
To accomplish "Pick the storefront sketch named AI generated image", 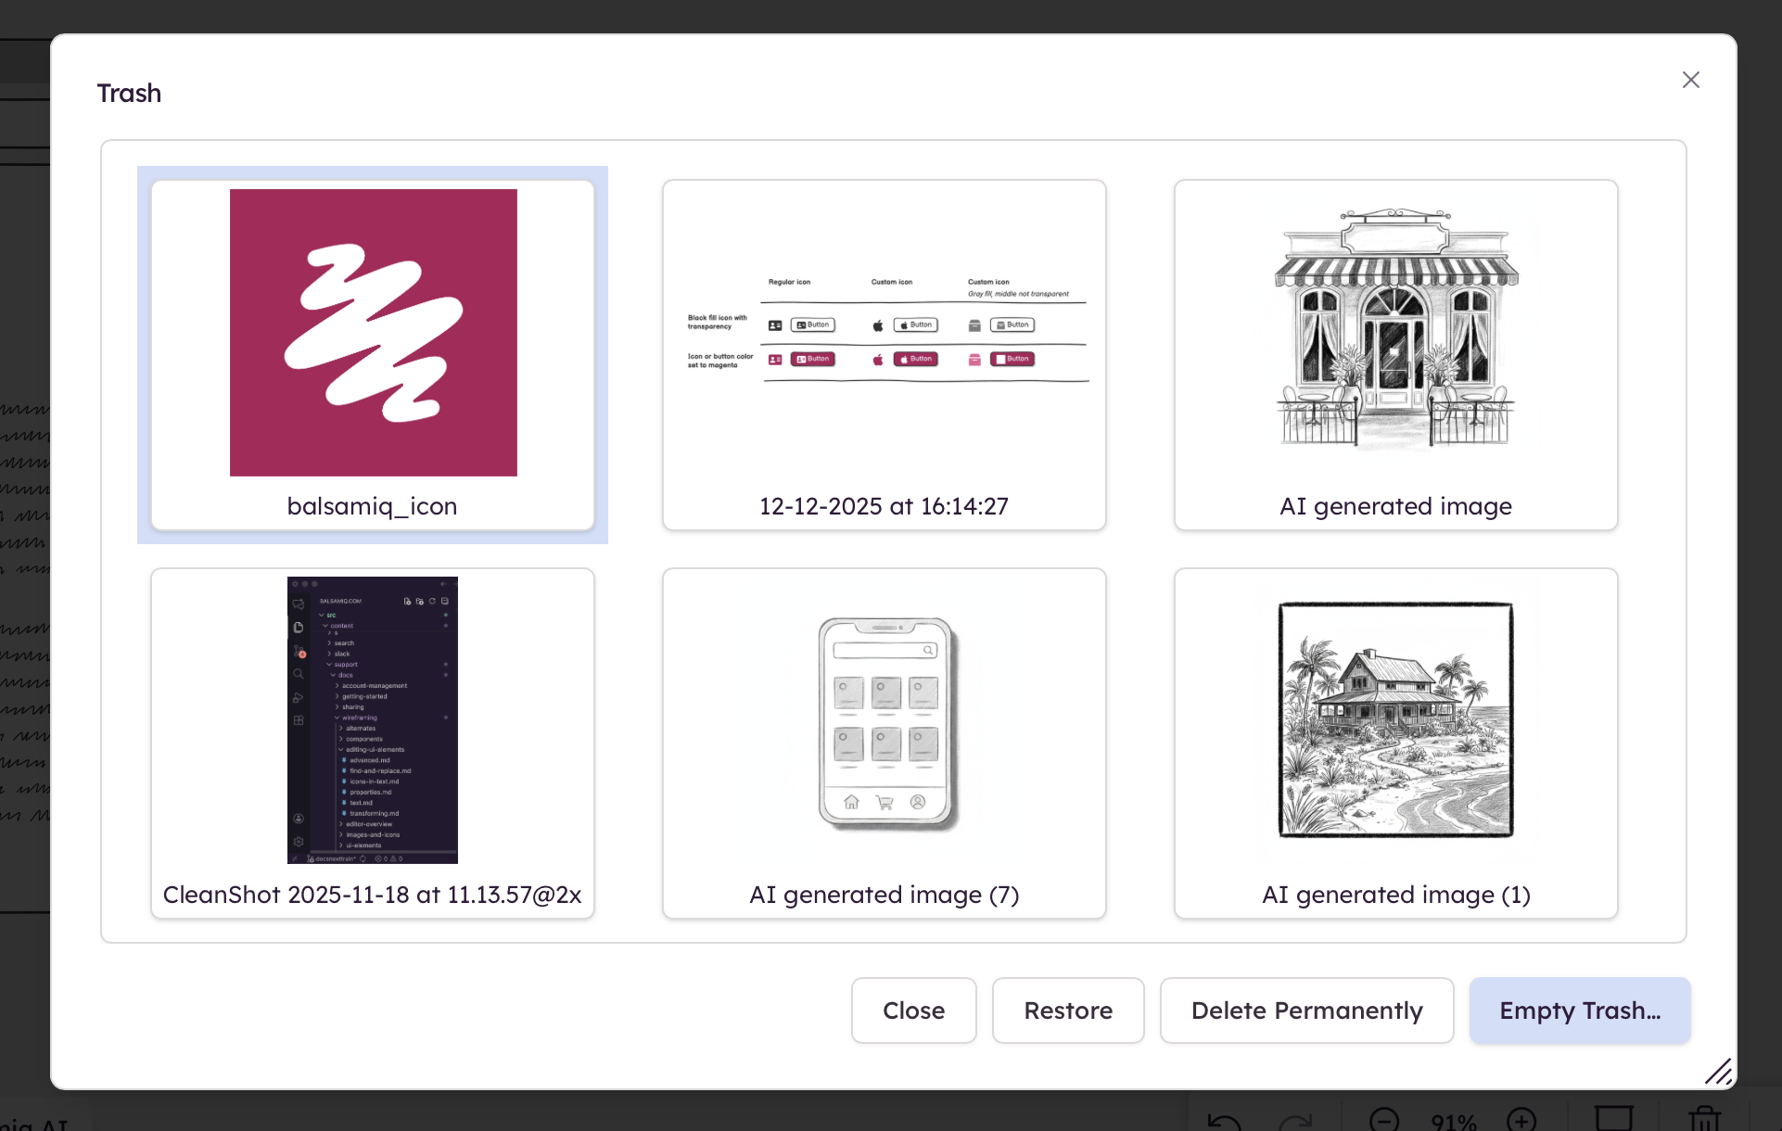I will 1396,355.
